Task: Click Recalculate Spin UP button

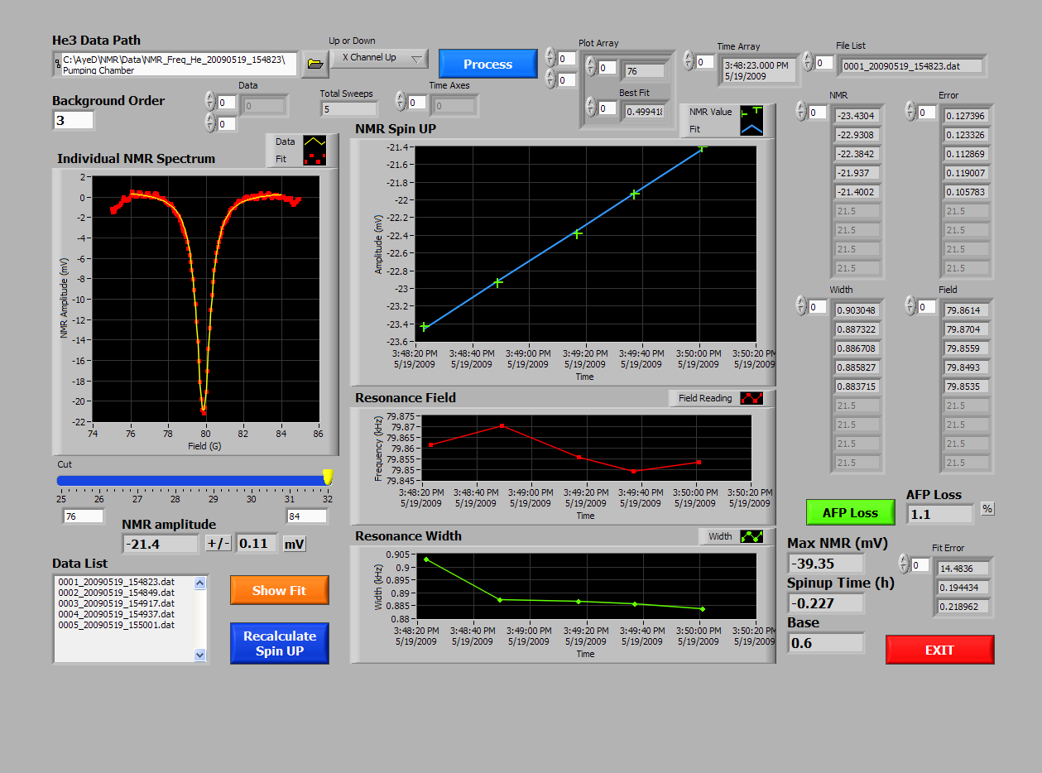Action: tap(280, 643)
